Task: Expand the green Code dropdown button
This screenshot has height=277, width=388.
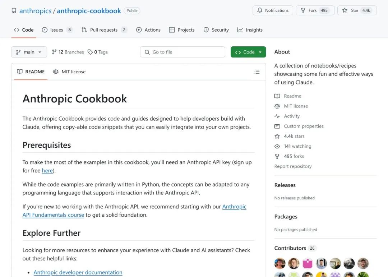Action: point(248,52)
